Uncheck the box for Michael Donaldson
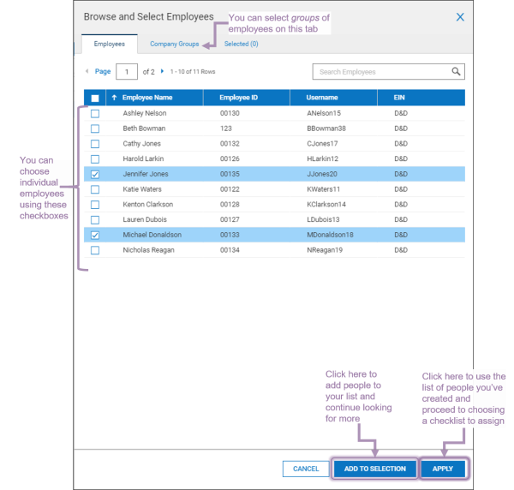 95,235
